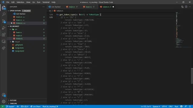Open the Edit menu
The image size is (193, 108).
(x=13, y=2)
